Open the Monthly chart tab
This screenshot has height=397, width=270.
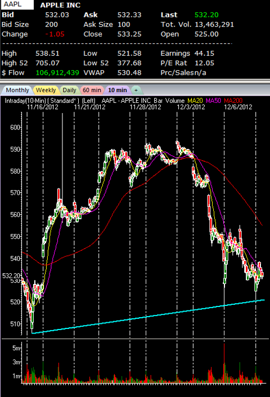click(17, 90)
